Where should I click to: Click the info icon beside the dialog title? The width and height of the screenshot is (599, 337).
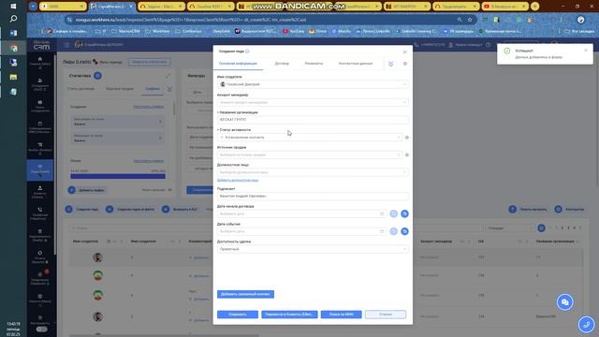[247, 51]
